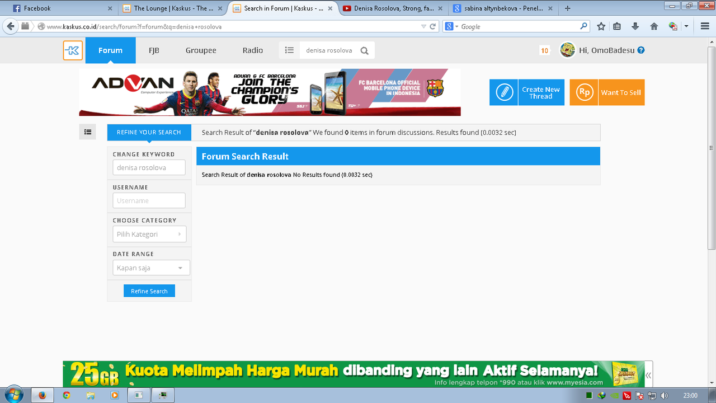Click the Want To Sell button
This screenshot has width=716, height=403.
(x=607, y=92)
